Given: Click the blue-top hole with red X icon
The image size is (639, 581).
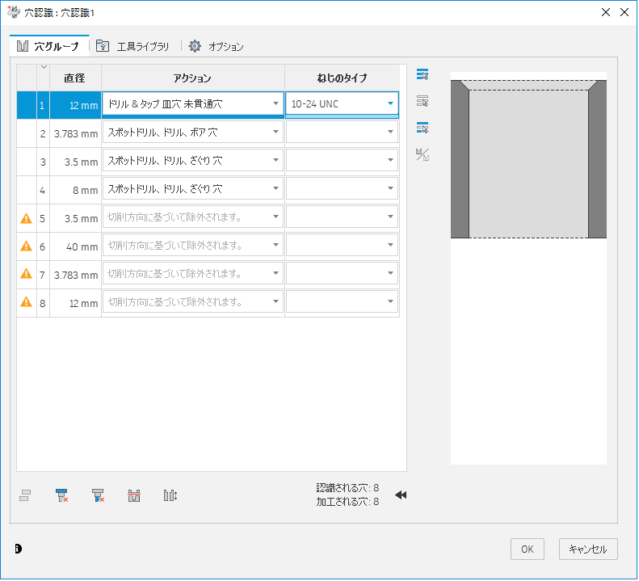Looking at the screenshot, I should [x=61, y=496].
